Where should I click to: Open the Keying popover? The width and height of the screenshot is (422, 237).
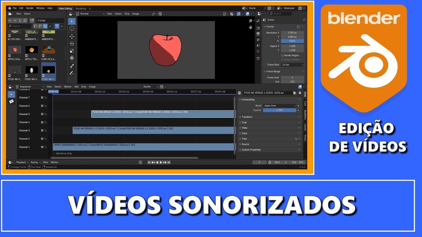[x=35, y=162]
